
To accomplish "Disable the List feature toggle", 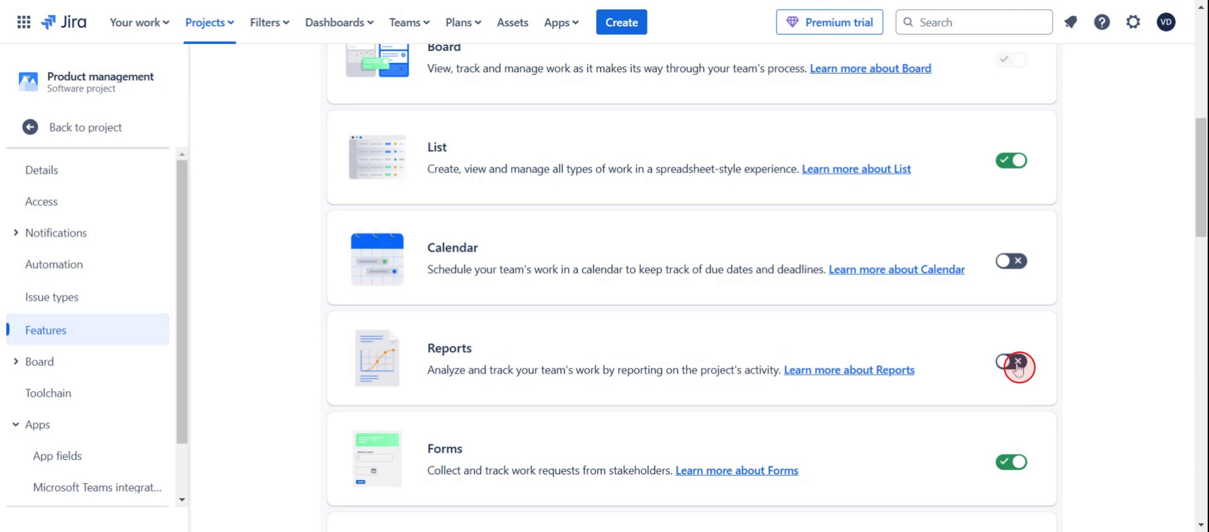I will click(x=1011, y=160).
